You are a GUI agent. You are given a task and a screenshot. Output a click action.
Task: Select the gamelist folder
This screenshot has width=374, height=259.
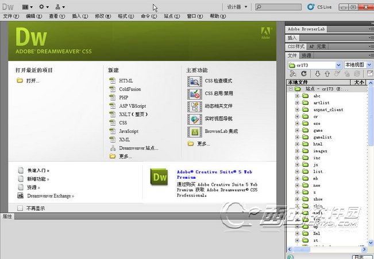click(x=322, y=137)
